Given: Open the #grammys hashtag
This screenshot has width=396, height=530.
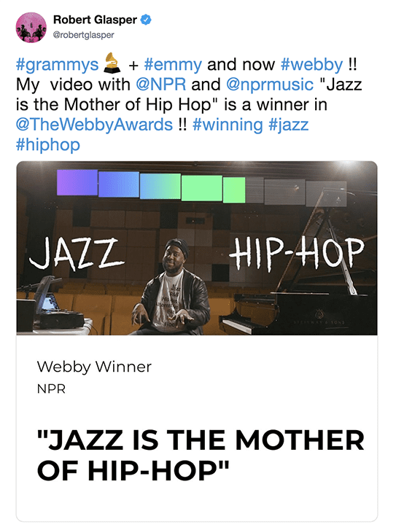Looking at the screenshot, I should 57,65.
